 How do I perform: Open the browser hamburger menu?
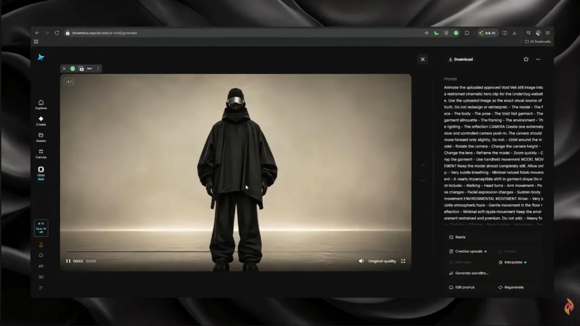548,33
